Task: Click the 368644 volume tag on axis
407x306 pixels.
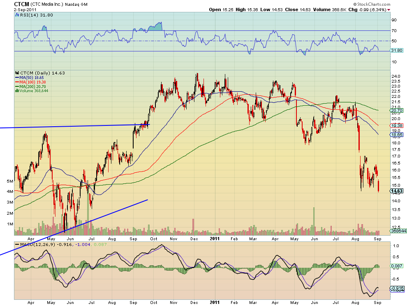Action: (398, 231)
